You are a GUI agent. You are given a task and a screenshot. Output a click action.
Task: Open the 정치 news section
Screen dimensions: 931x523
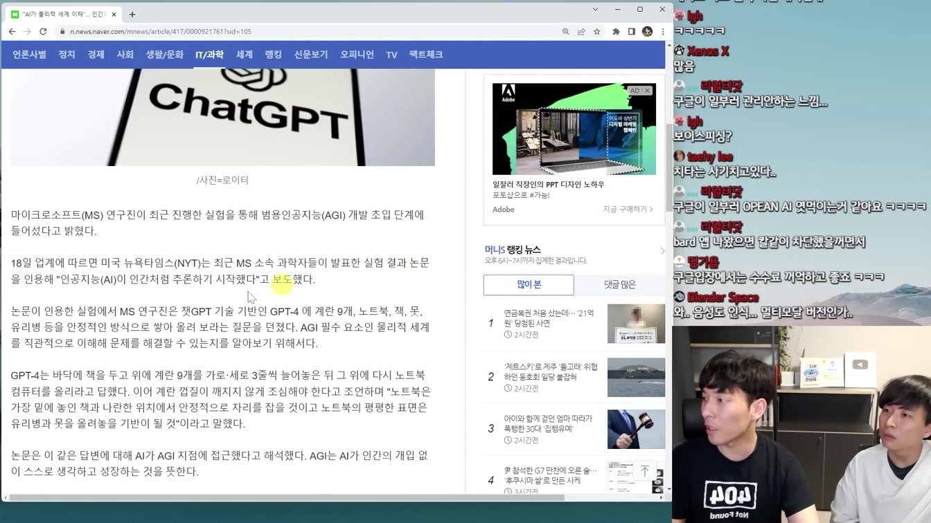click(x=66, y=54)
